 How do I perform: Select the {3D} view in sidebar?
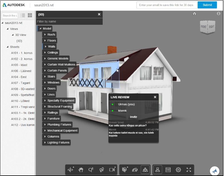pyautogui.click(x=19, y=41)
